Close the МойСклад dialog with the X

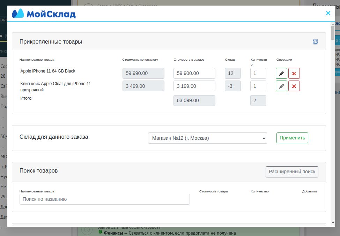click(x=328, y=13)
